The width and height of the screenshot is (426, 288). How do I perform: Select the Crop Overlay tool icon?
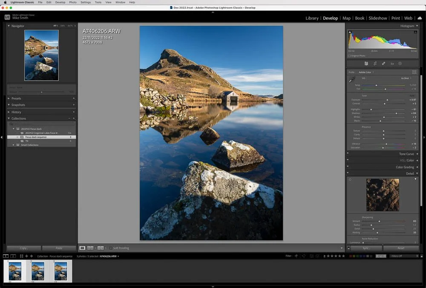(375, 63)
